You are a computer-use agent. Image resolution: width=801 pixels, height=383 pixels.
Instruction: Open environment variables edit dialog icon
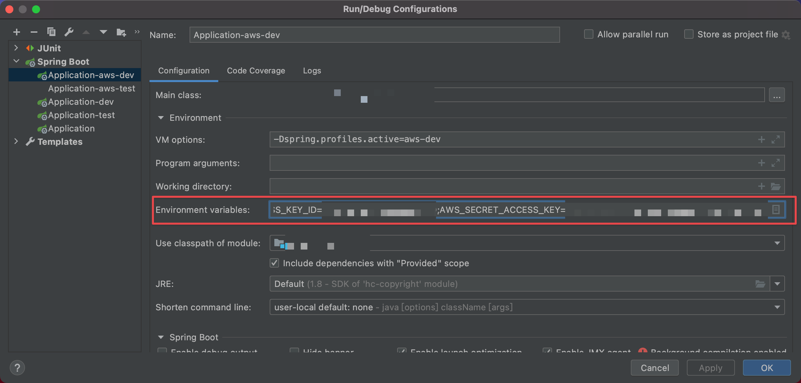[776, 210]
